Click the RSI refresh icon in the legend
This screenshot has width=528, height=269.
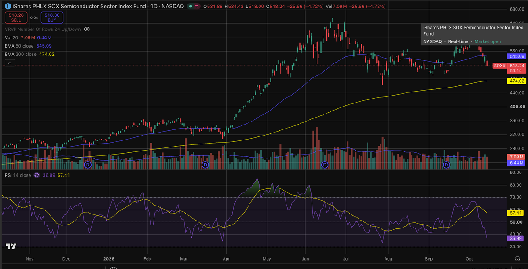pyautogui.click(x=37, y=175)
